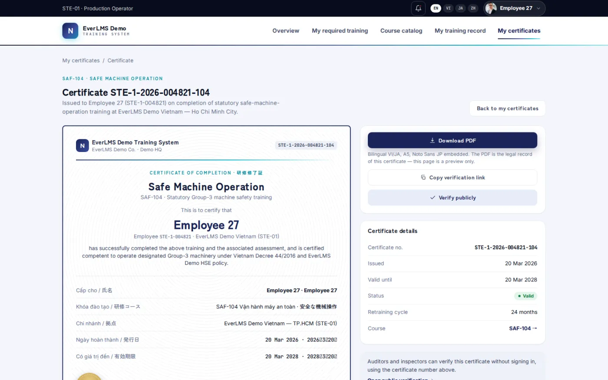Screen dimensions: 608x380
Task: Click Có giá trị đến validity date value
Action: [x=301, y=357]
